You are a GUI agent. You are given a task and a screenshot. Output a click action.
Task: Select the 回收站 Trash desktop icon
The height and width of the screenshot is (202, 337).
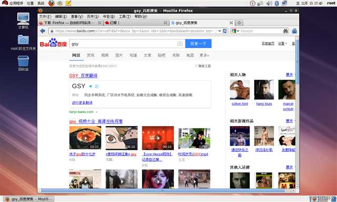click(x=23, y=63)
